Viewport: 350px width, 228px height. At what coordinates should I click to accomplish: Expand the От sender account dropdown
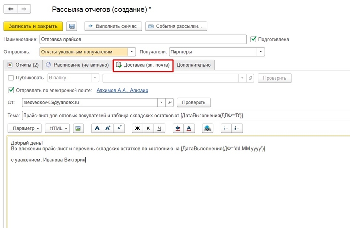[x=161, y=103]
